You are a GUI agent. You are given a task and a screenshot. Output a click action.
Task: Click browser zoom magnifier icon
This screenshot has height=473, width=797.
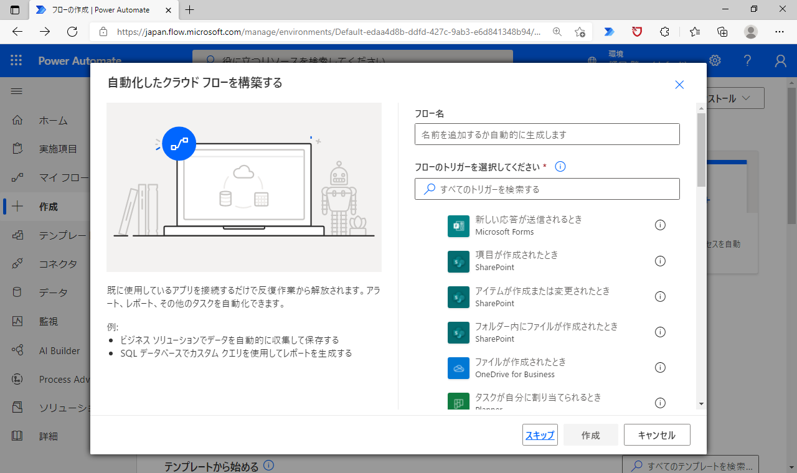pos(557,32)
